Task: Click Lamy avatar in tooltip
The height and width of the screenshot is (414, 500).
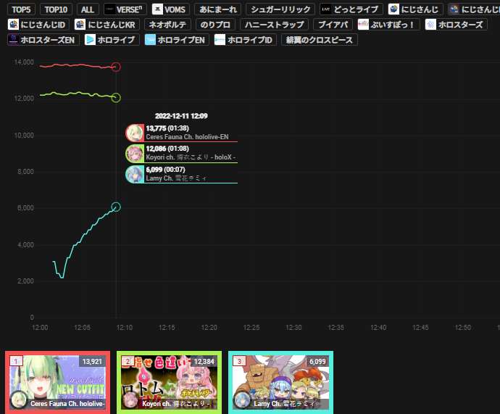Action: 135,174
